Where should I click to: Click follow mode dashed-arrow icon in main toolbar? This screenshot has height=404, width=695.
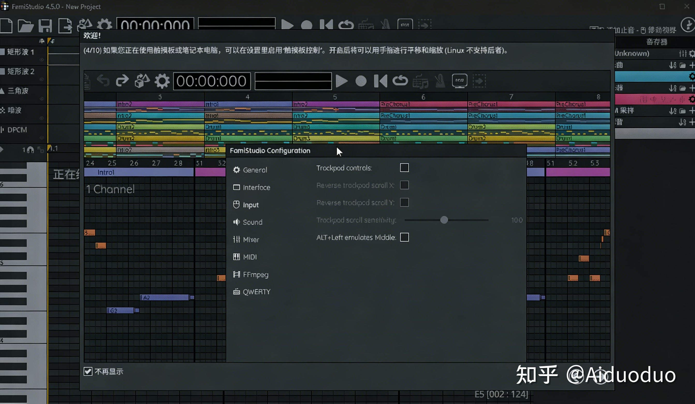[x=425, y=25]
